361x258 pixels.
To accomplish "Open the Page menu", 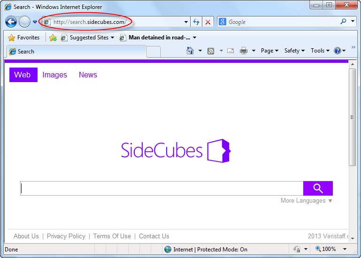I will tap(269, 51).
